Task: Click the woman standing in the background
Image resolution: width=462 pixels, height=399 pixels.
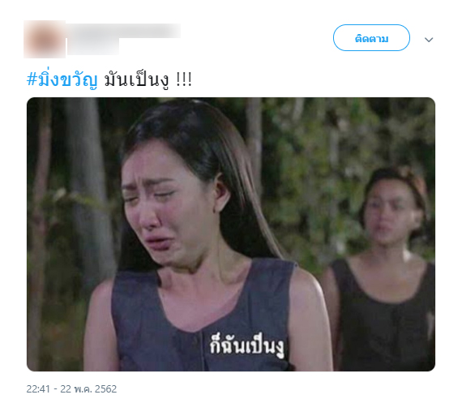Action: pyautogui.click(x=383, y=265)
